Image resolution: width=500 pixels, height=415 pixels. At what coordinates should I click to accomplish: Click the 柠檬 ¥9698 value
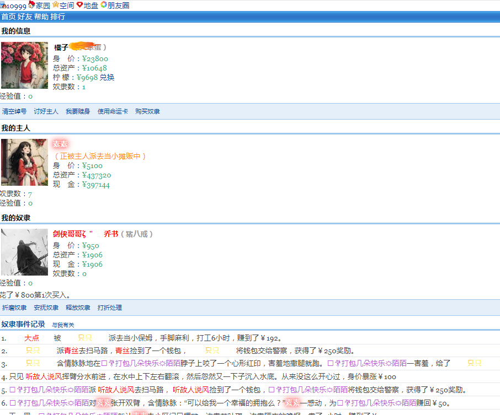click(87, 77)
